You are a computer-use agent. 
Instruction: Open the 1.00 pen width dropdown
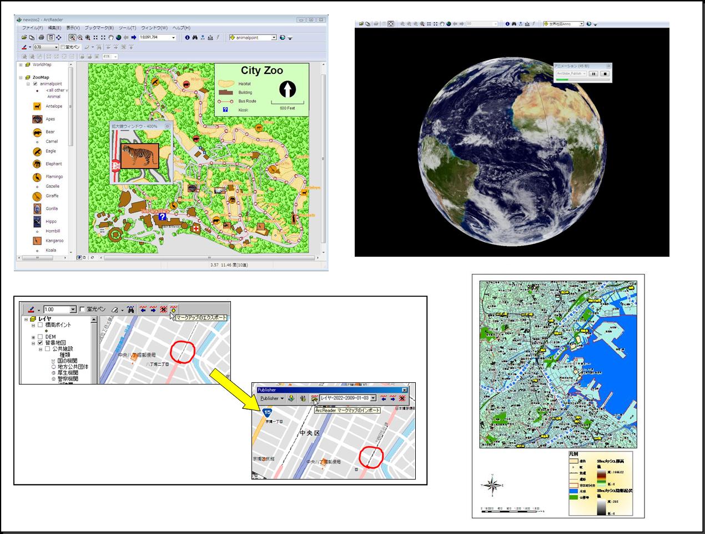pyautogui.click(x=72, y=310)
